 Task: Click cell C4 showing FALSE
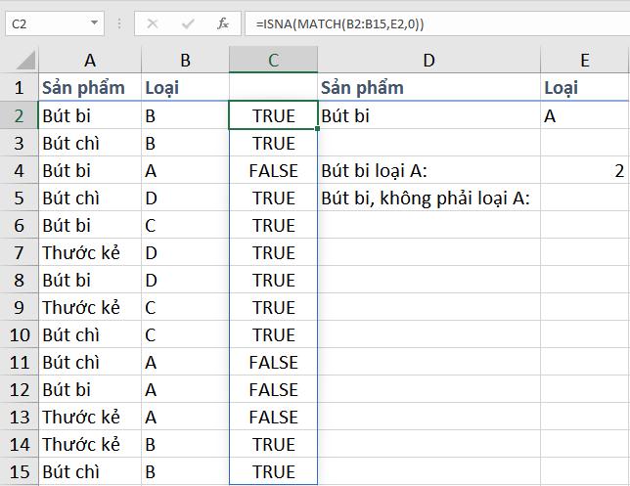tap(273, 171)
